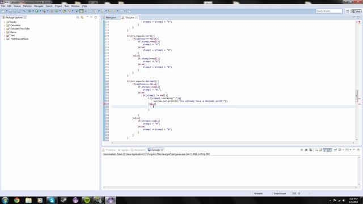Viewport: 363px width, 204px height.
Task: Click Remove Launch X icon in Console
Action: [306, 150]
